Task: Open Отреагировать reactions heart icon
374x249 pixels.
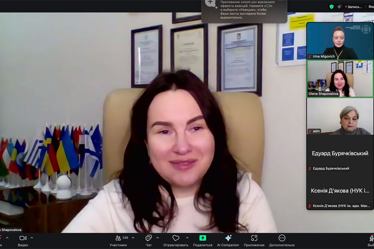Action: click(176, 238)
